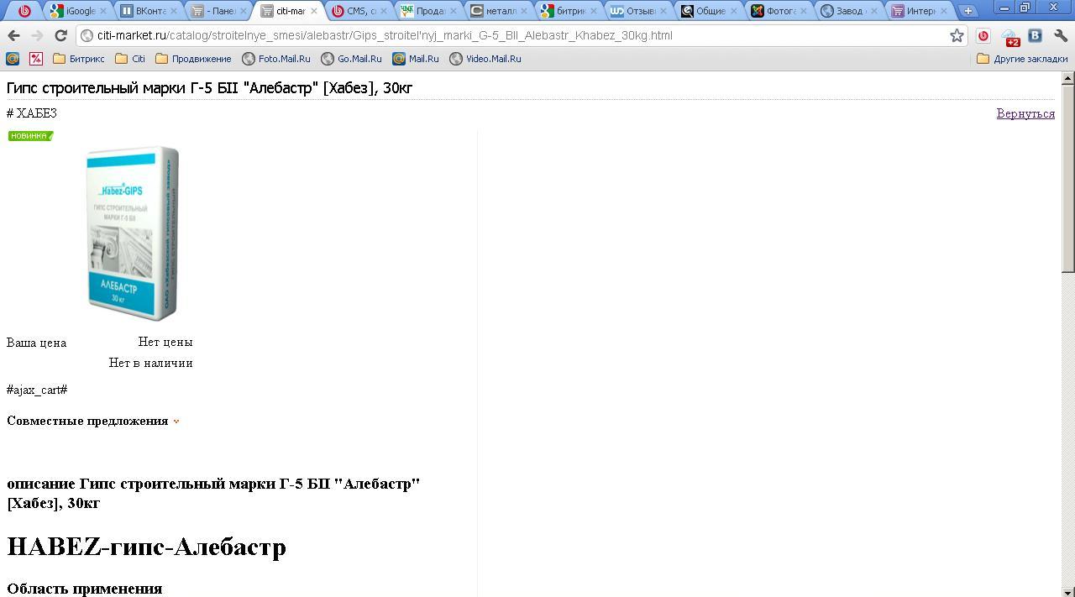Open the VK extension icon with letter B
The height and width of the screenshot is (597, 1075).
[x=1036, y=35]
